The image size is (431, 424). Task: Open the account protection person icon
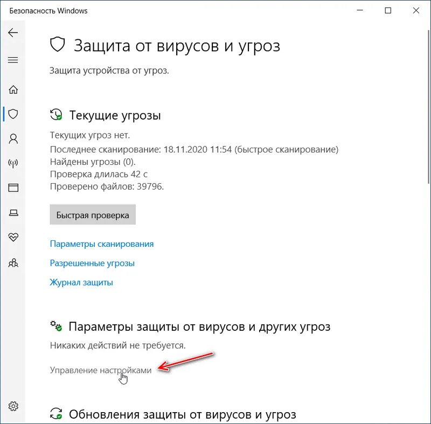click(x=13, y=139)
